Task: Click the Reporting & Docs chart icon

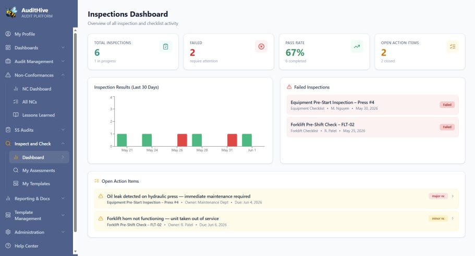Action: click(8, 198)
